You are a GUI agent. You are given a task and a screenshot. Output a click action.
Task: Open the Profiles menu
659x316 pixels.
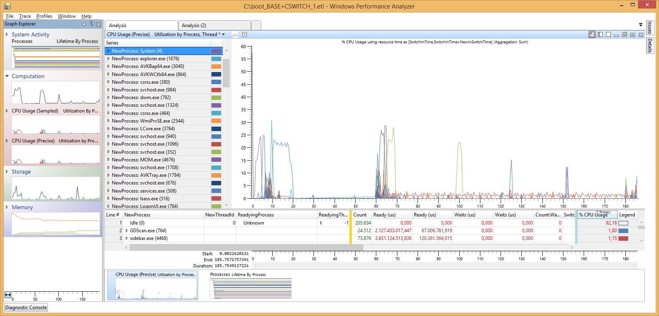44,16
